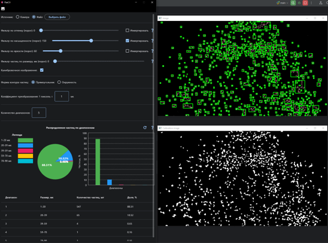Click the save icon under the title bar
Viewport: 328px width, 243px height.
[x=3, y=8]
